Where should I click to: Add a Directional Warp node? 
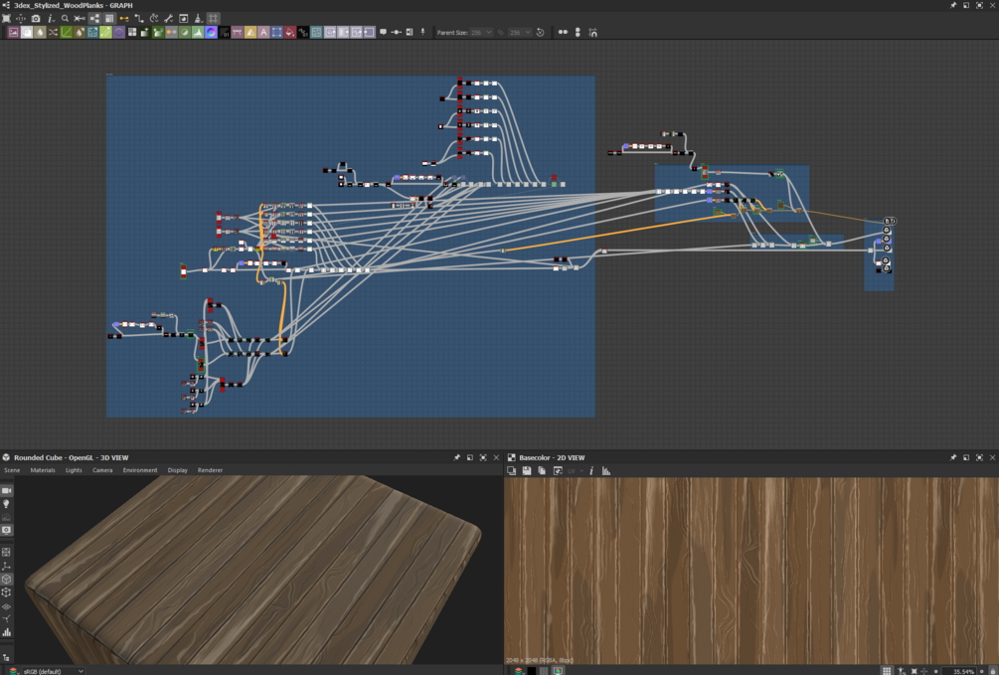coord(93,32)
